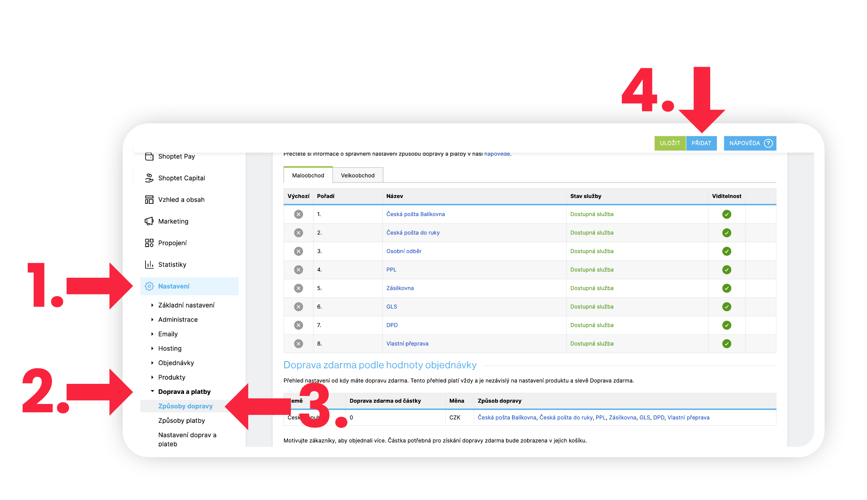Click Dostupná služba status in GLS row
The image size is (867, 500).
[592, 307]
